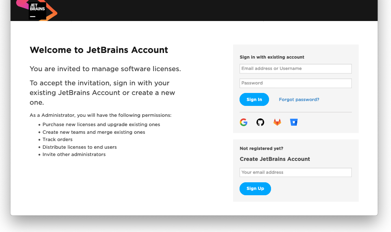Select the Invite other administrators item
This screenshot has width=391, height=232.
[74, 154]
